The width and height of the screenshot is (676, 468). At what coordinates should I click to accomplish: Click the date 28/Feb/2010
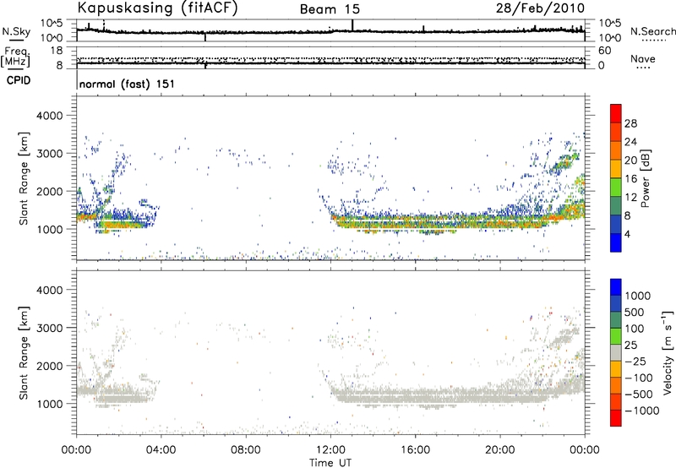pyautogui.click(x=540, y=8)
